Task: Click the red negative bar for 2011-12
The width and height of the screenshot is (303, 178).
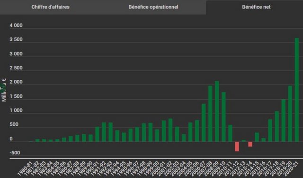Action: 237,146
